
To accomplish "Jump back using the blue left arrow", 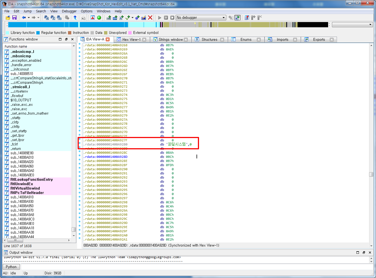I will pos(24,18).
